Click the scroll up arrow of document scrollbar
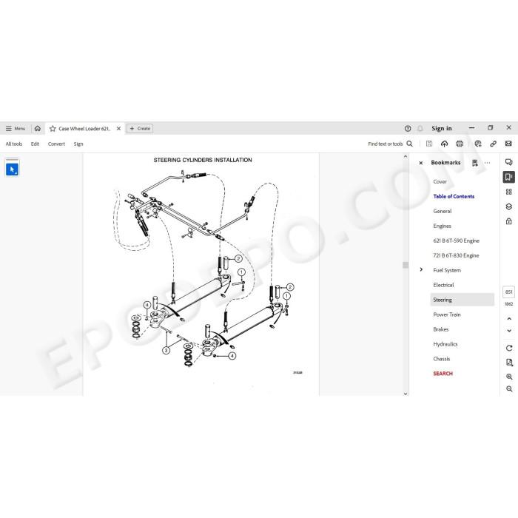 point(406,157)
